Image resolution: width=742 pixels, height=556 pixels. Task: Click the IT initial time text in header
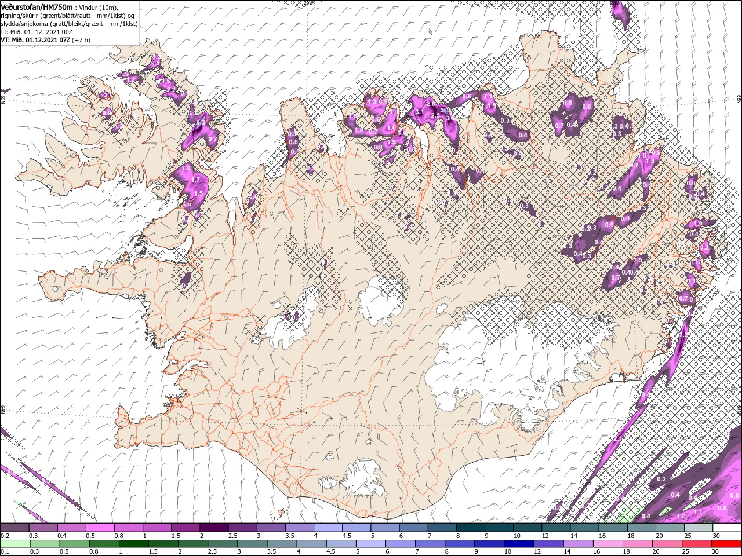click(x=35, y=31)
